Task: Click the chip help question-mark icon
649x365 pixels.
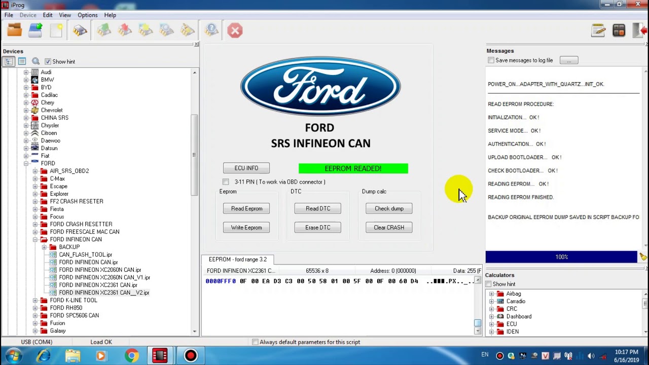Action: tap(211, 30)
